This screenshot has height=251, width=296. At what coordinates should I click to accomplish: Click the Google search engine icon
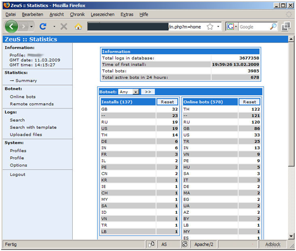pos(231,27)
